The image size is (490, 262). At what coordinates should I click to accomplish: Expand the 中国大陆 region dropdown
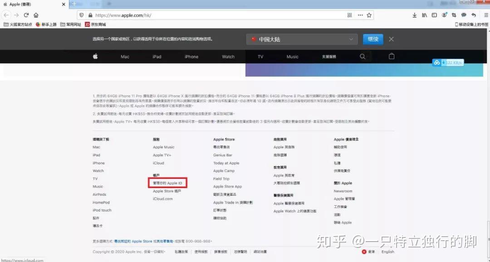coord(302,40)
